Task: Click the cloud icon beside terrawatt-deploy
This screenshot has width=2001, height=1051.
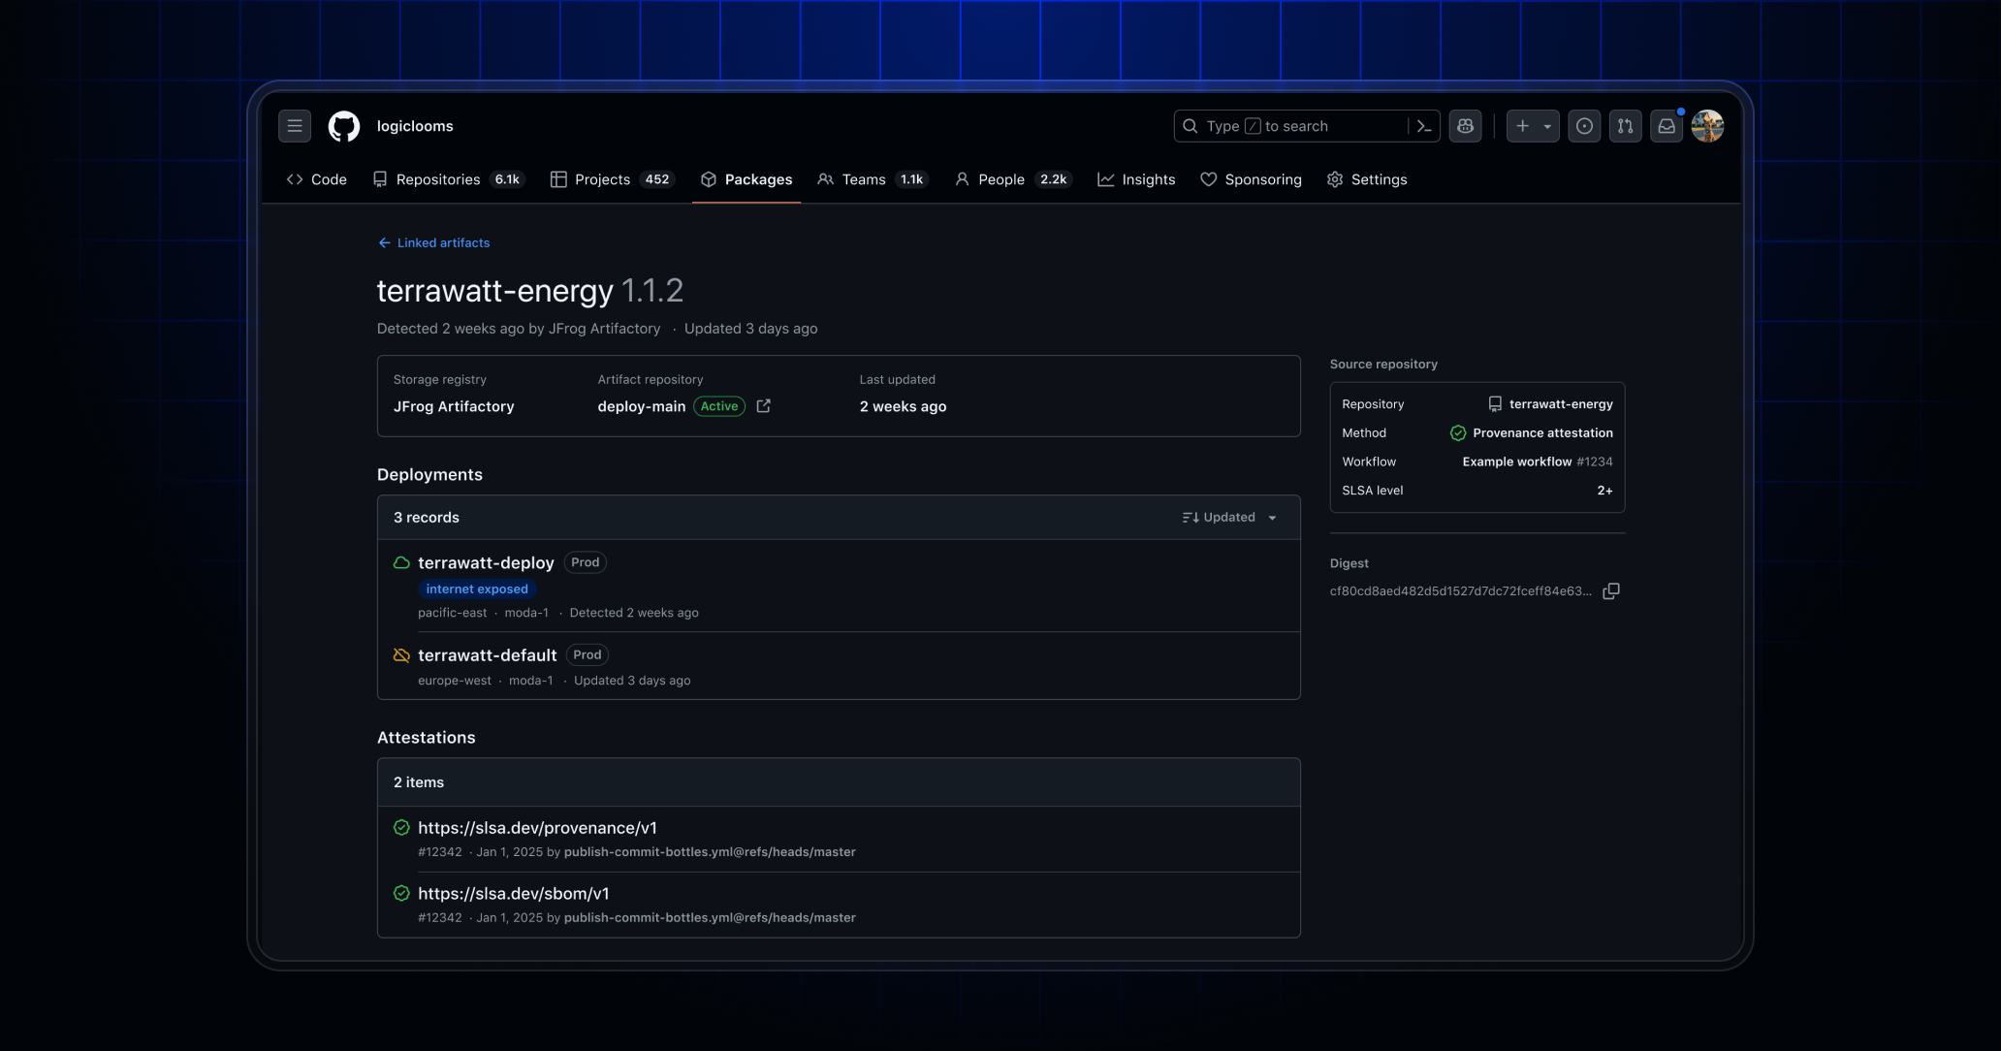Action: pyautogui.click(x=400, y=562)
